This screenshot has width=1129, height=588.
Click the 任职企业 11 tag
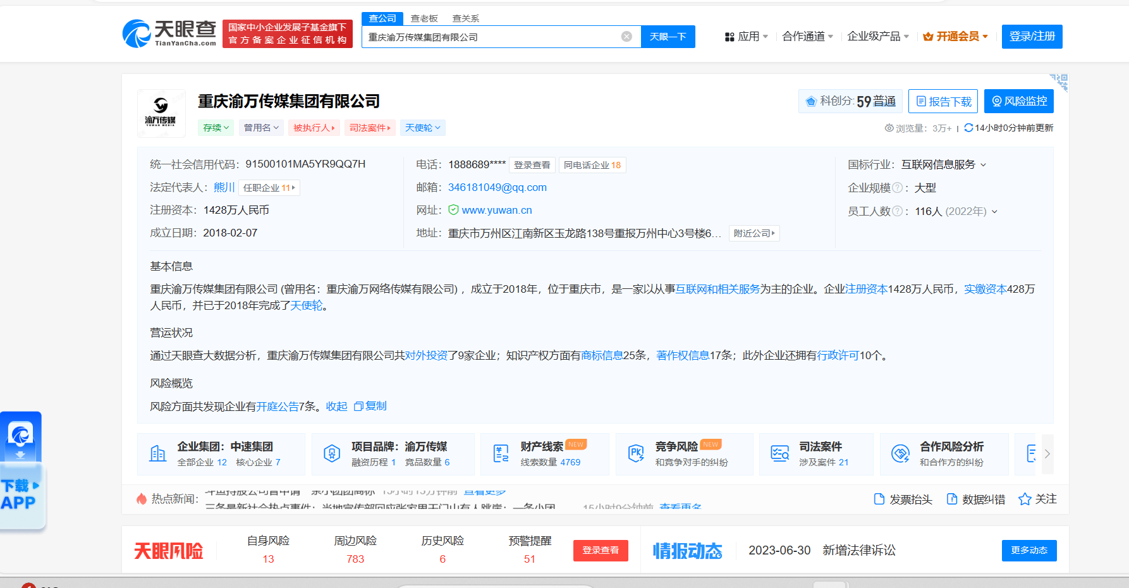click(269, 188)
